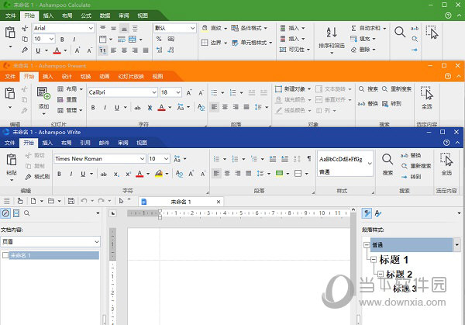Viewport: 465px width, 325px height.
Task: Open Formula tab in Calculate window
Action: tap(86, 16)
